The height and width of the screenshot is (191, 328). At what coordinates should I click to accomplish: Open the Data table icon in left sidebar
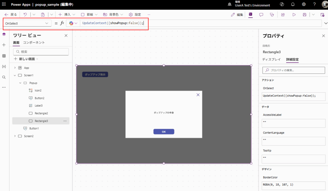click(4, 56)
